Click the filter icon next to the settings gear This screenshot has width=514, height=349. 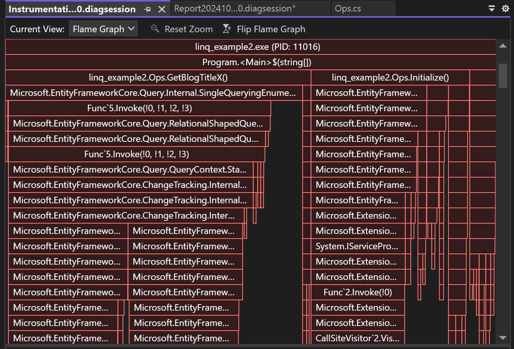coord(491,7)
